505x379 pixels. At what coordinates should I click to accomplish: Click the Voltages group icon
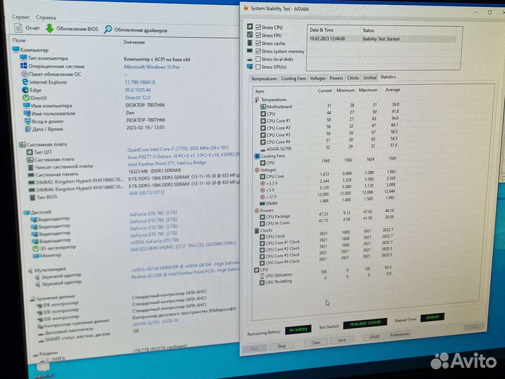coord(257,170)
